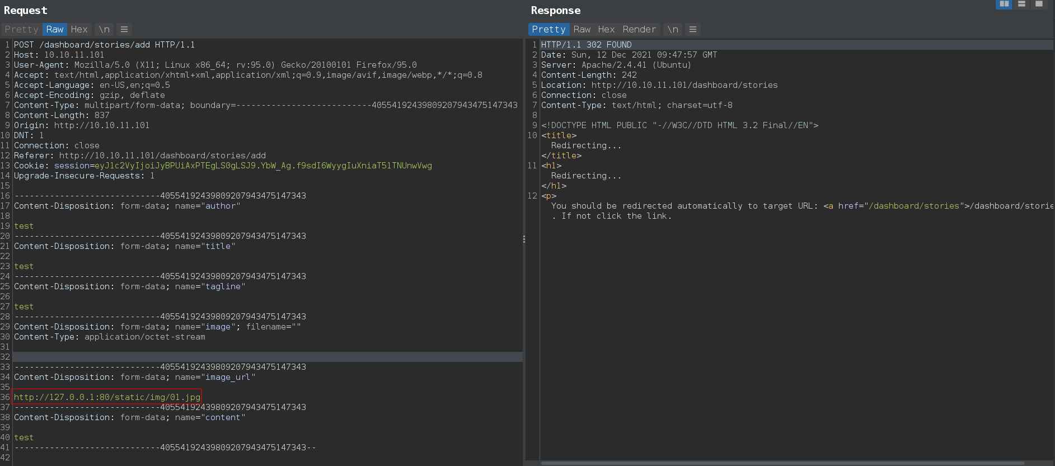Click the image_url value http://127.0.0.1:80/static/img/01.jpg
1055x466 pixels.
pyautogui.click(x=107, y=397)
